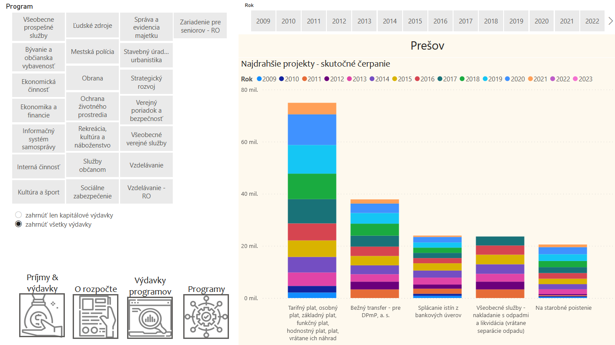Click the 2011 legend marker
Viewport: 615px width, 345px height.
[x=304, y=79]
